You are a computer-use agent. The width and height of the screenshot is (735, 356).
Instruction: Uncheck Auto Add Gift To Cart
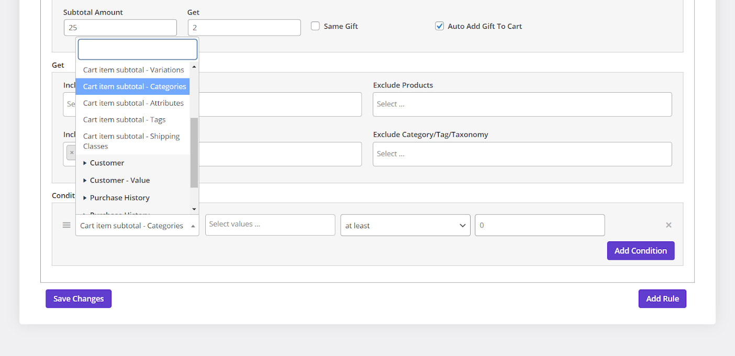coord(440,26)
